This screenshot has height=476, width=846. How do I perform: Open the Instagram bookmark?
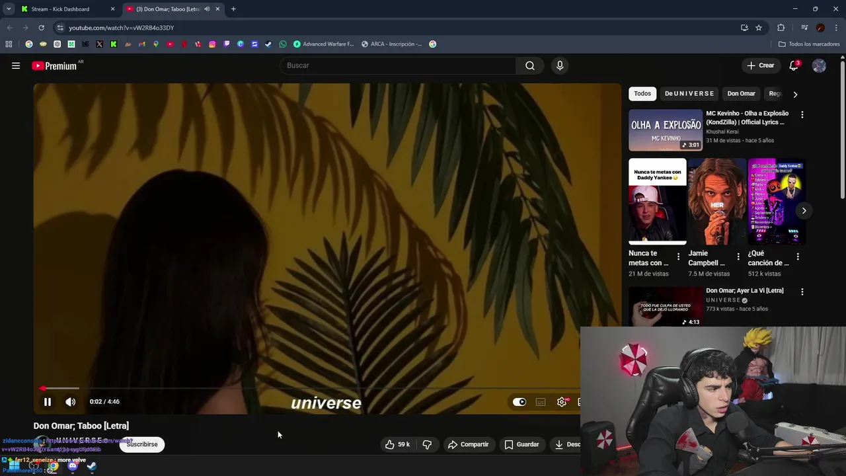[x=212, y=44]
